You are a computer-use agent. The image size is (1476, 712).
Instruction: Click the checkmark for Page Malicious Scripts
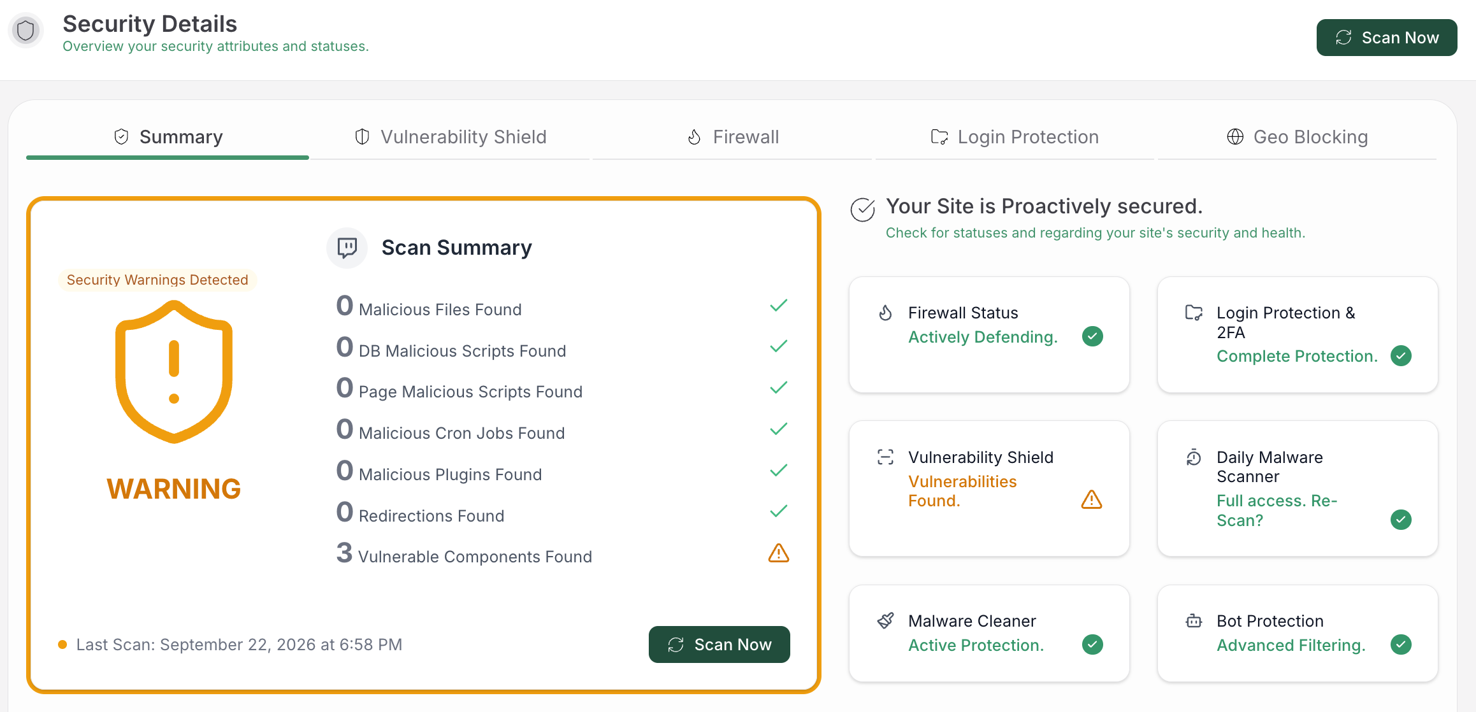coord(779,388)
